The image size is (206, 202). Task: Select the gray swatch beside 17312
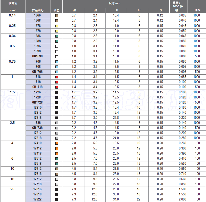tap(57, 133)
